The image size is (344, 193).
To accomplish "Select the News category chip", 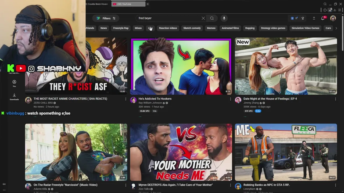I will click(x=103, y=28).
